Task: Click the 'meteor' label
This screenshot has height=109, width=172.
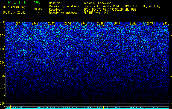Action: 39,8
